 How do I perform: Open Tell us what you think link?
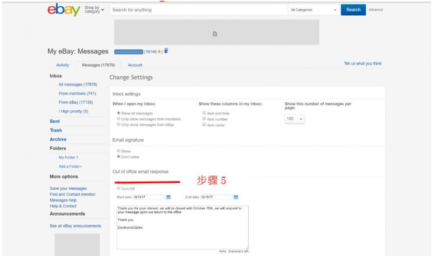(363, 63)
